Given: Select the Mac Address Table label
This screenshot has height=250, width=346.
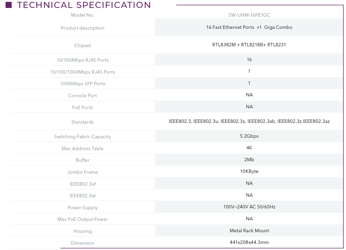Looking at the screenshot, I should click(x=82, y=149).
